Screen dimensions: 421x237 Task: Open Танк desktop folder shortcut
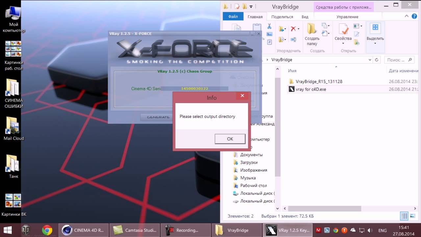pos(13,167)
